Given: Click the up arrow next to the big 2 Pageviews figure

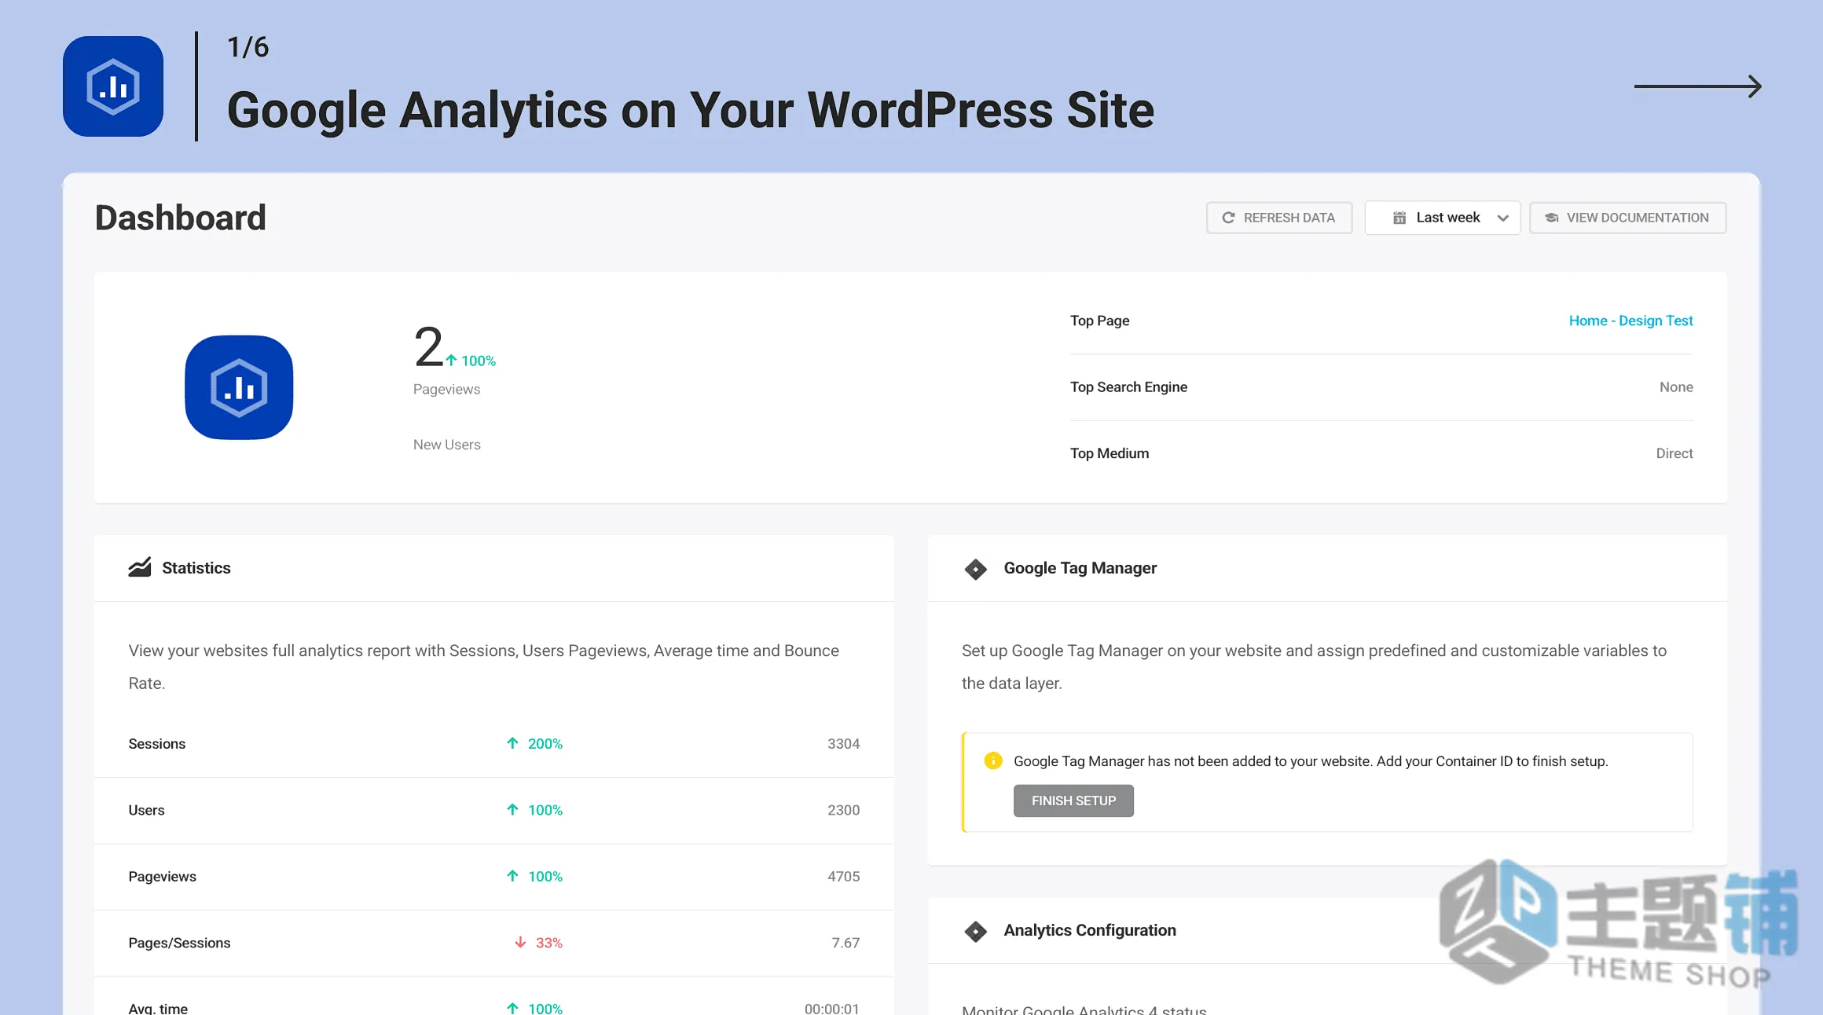Looking at the screenshot, I should pyautogui.click(x=451, y=360).
